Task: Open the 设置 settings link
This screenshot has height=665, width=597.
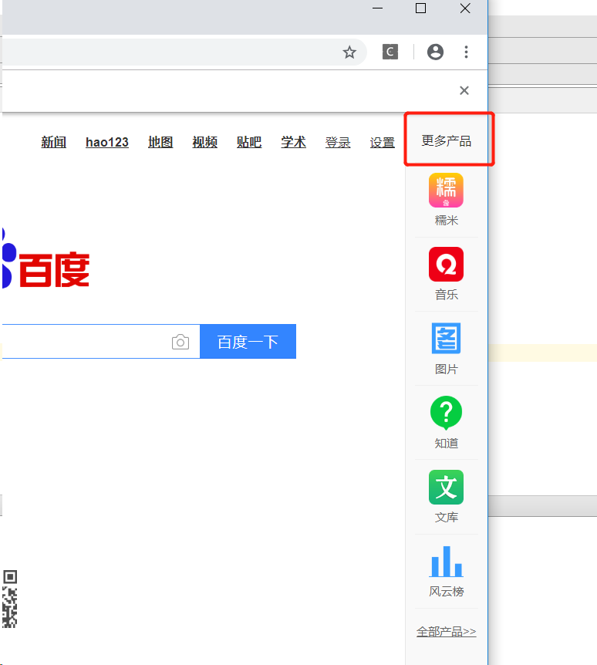Action: (383, 143)
